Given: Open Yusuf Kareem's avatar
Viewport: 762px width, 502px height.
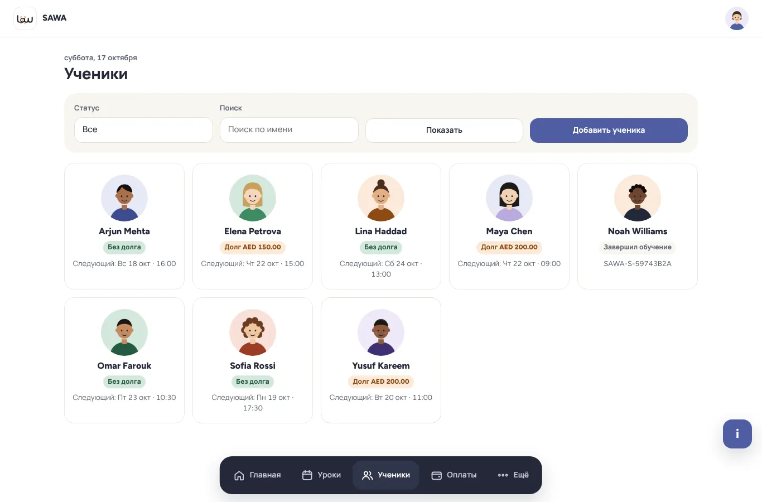Looking at the screenshot, I should (x=381, y=332).
